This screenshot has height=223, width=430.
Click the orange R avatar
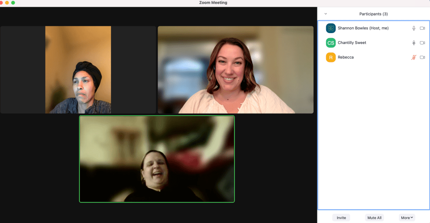click(331, 57)
